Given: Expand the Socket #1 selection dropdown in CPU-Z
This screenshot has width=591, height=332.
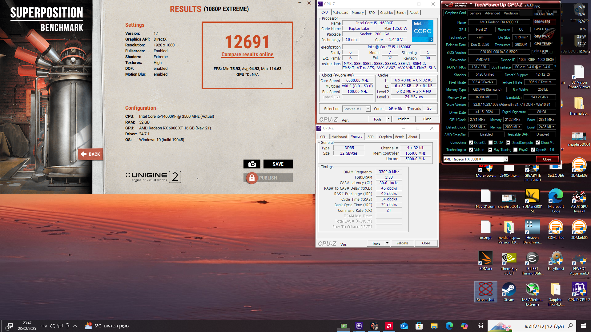Looking at the screenshot, I should tap(368, 109).
